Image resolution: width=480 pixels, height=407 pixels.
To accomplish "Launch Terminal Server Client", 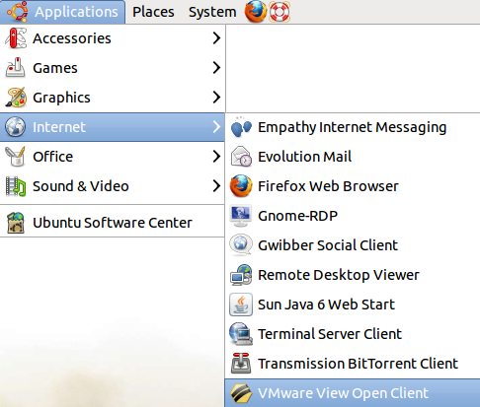I will (353, 334).
